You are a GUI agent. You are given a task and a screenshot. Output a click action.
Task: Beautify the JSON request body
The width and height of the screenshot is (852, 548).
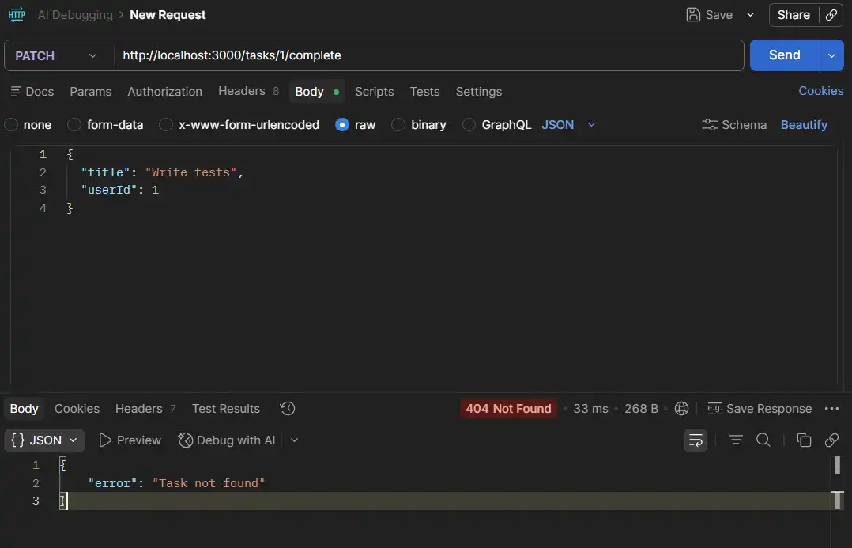click(804, 124)
